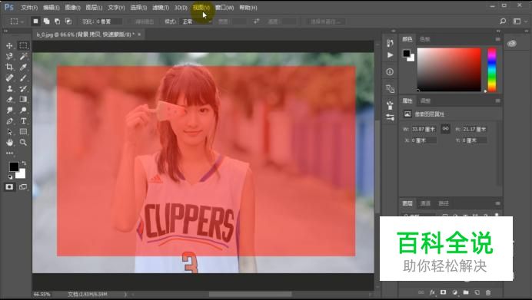The width and height of the screenshot is (532, 300).
Task: Select the History Brush tool
Action: tap(23, 89)
